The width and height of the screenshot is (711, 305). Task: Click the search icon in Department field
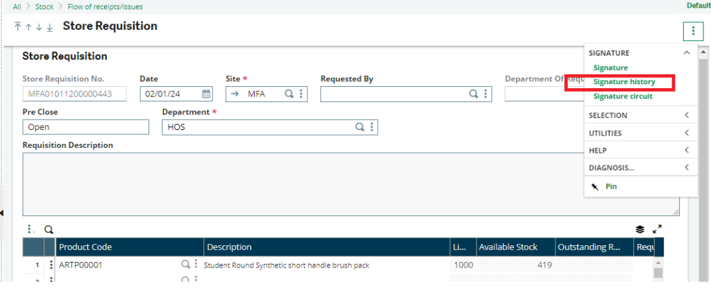tap(360, 127)
